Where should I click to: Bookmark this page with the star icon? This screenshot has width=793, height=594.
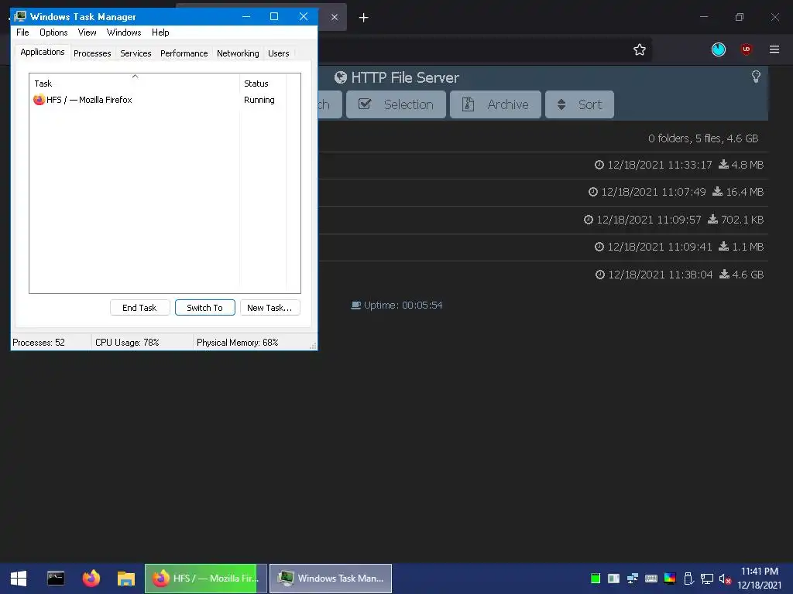[639, 49]
